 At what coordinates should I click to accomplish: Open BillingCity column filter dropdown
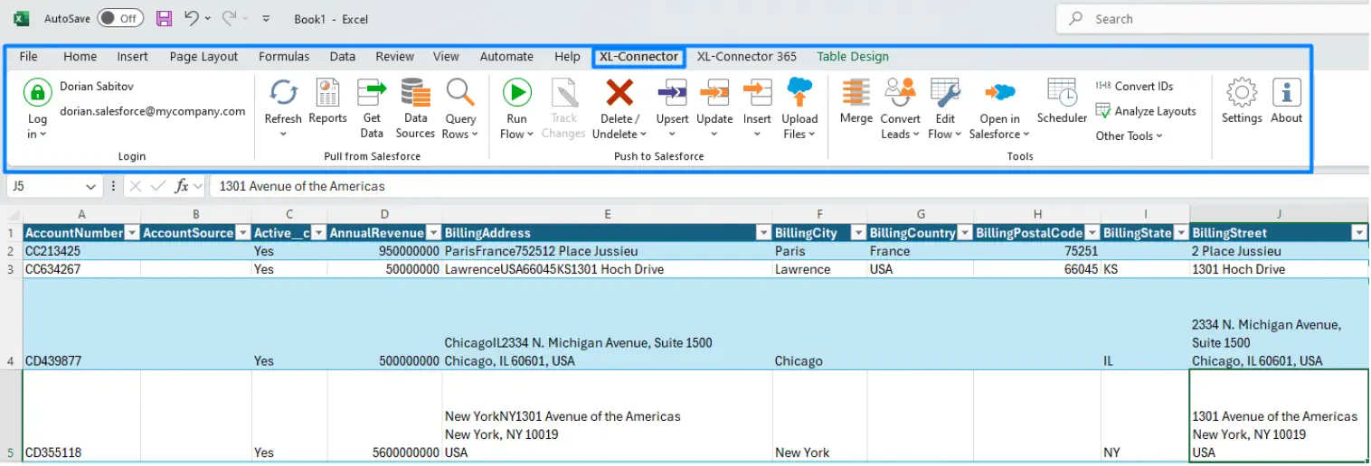pyautogui.click(x=857, y=233)
